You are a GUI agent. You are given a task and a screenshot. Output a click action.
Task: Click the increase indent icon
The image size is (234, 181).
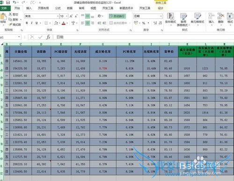click(104, 23)
